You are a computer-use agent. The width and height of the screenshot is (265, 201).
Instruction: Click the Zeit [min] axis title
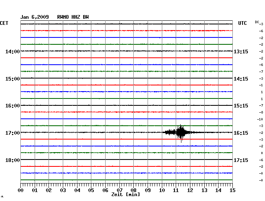(126, 194)
